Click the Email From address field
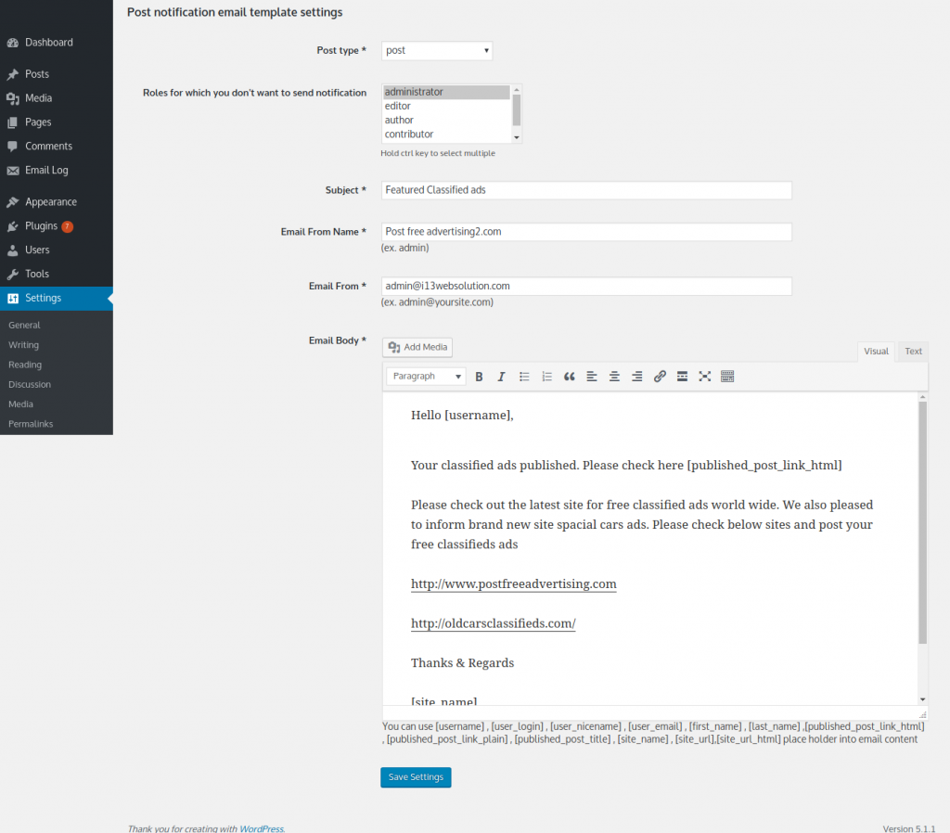 point(586,286)
